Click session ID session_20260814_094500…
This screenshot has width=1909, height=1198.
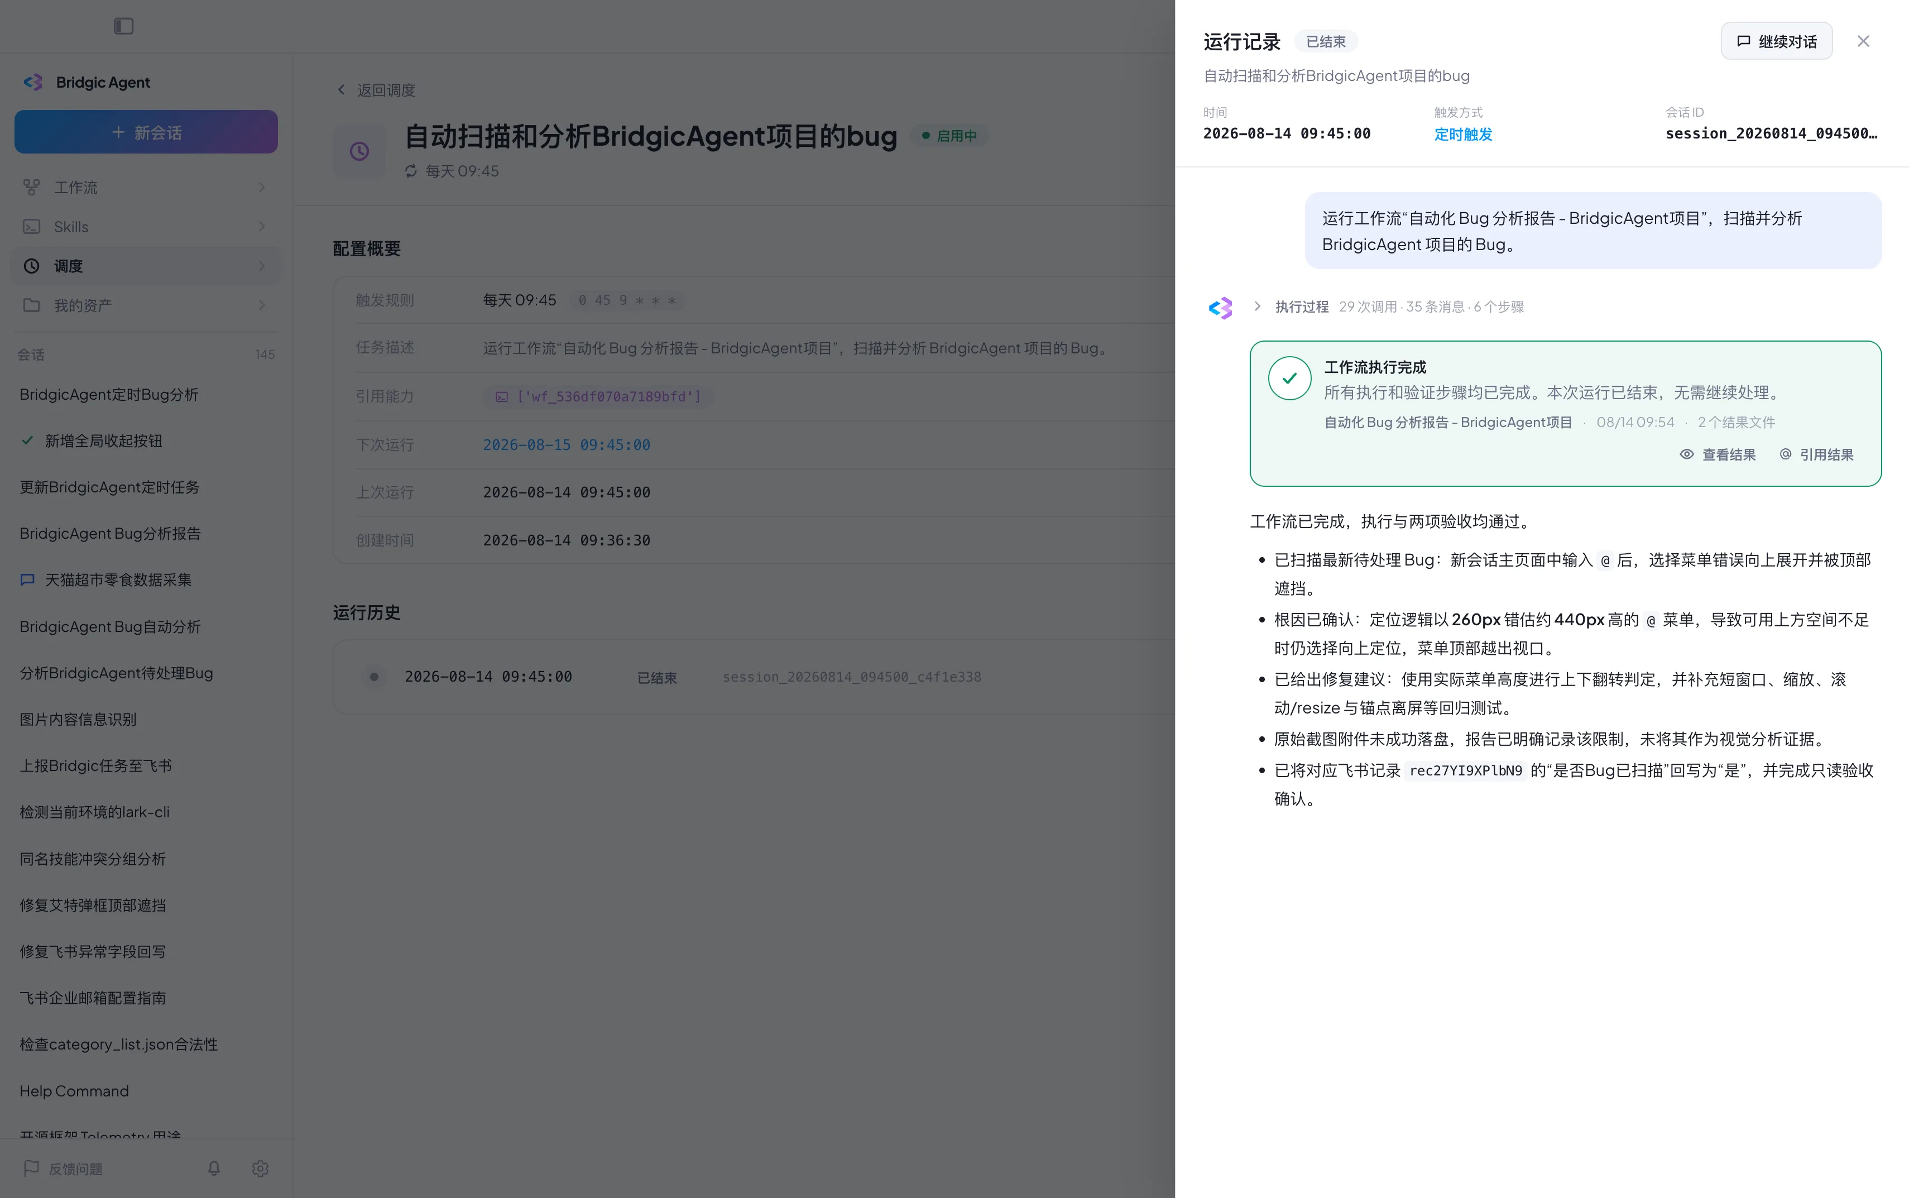[x=1771, y=133]
